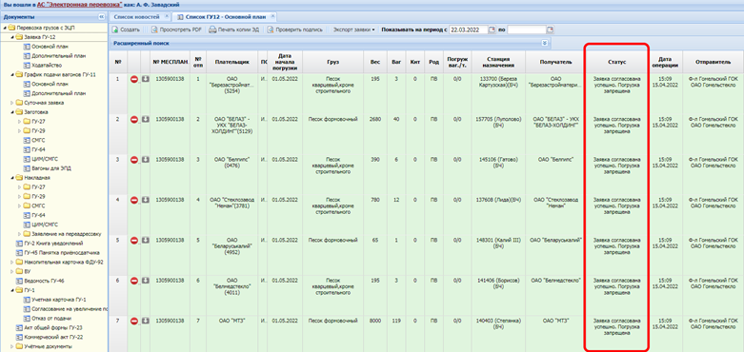Open the Экспорт заявки dropdown
744x352 pixels.
pyautogui.click(x=353, y=29)
